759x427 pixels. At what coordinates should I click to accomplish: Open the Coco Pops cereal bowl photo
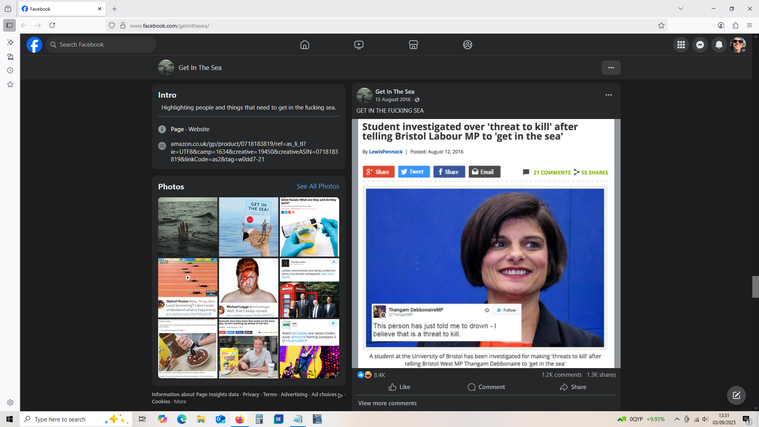click(x=188, y=349)
